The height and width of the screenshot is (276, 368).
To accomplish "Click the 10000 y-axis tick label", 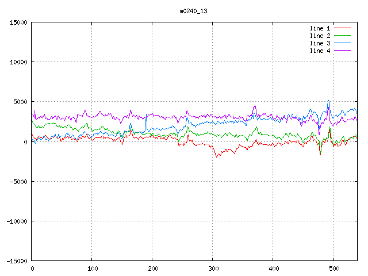I will click(18, 62).
